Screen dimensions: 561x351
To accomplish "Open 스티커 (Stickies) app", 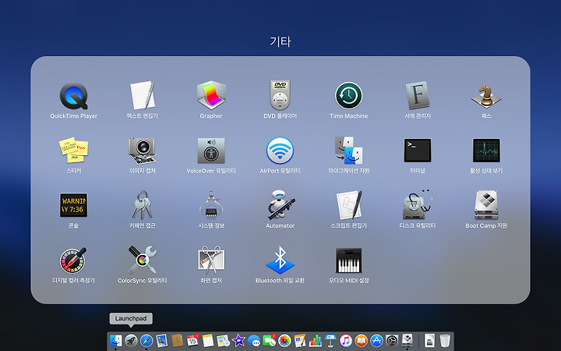I will click(74, 150).
